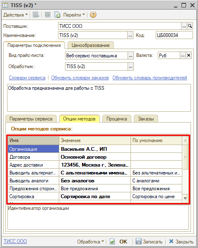Image resolution: width=198 pixels, height=248 pixels.
Task: Click value Сортировка по дате
Action: click(95, 196)
